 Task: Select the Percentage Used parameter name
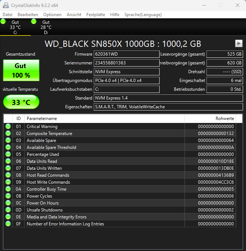43,154
